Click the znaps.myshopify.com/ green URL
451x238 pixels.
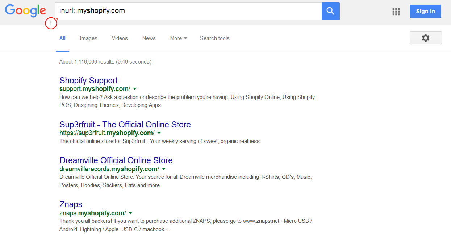[x=93, y=213]
